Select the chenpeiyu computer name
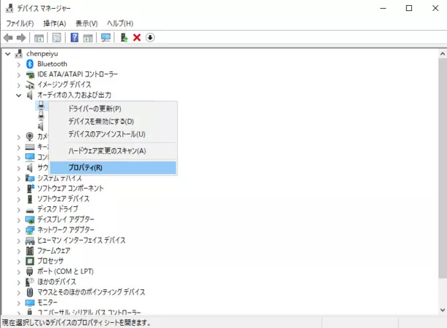The image size is (447, 328). (42, 54)
